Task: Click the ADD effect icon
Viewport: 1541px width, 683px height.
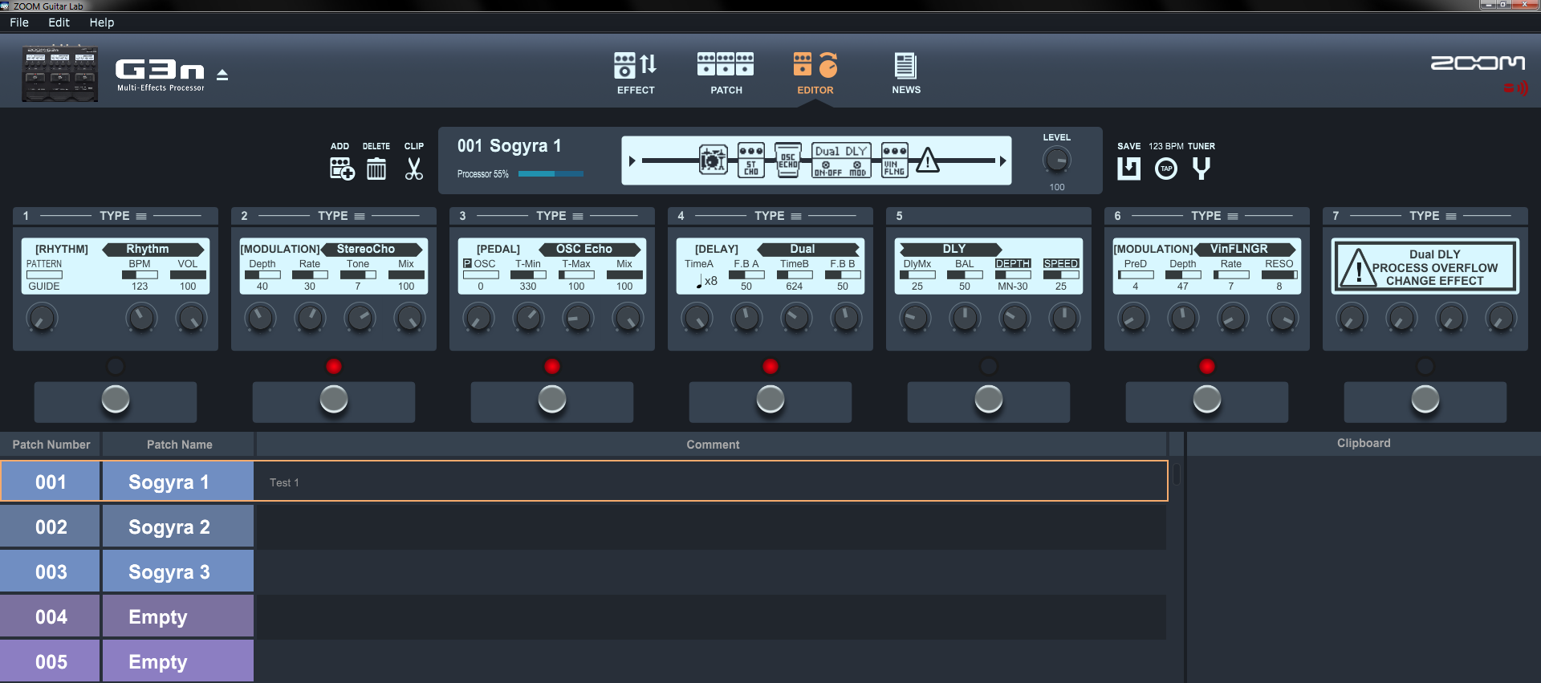Action: point(342,169)
